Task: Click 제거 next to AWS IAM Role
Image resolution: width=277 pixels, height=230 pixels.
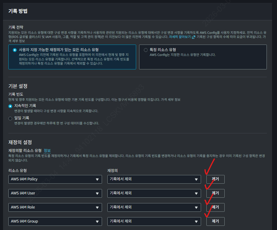Action: click(215, 207)
